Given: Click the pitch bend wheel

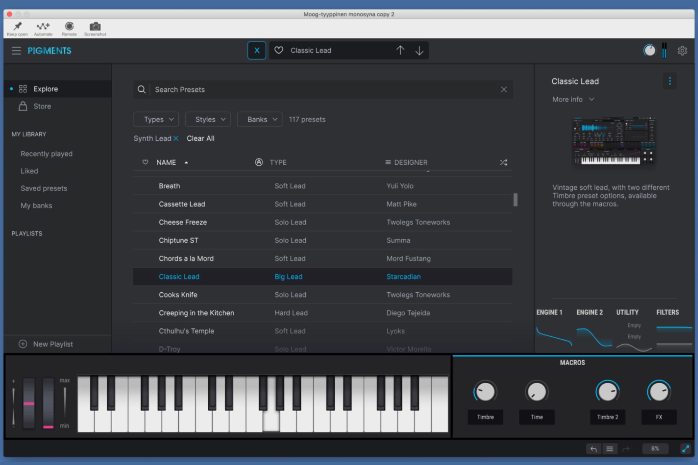Looking at the screenshot, I should pos(29,403).
